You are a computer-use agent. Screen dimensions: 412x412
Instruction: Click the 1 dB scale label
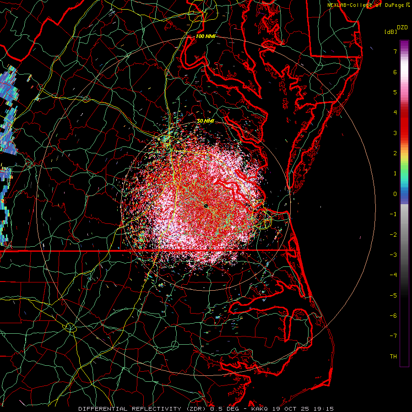pos(395,173)
